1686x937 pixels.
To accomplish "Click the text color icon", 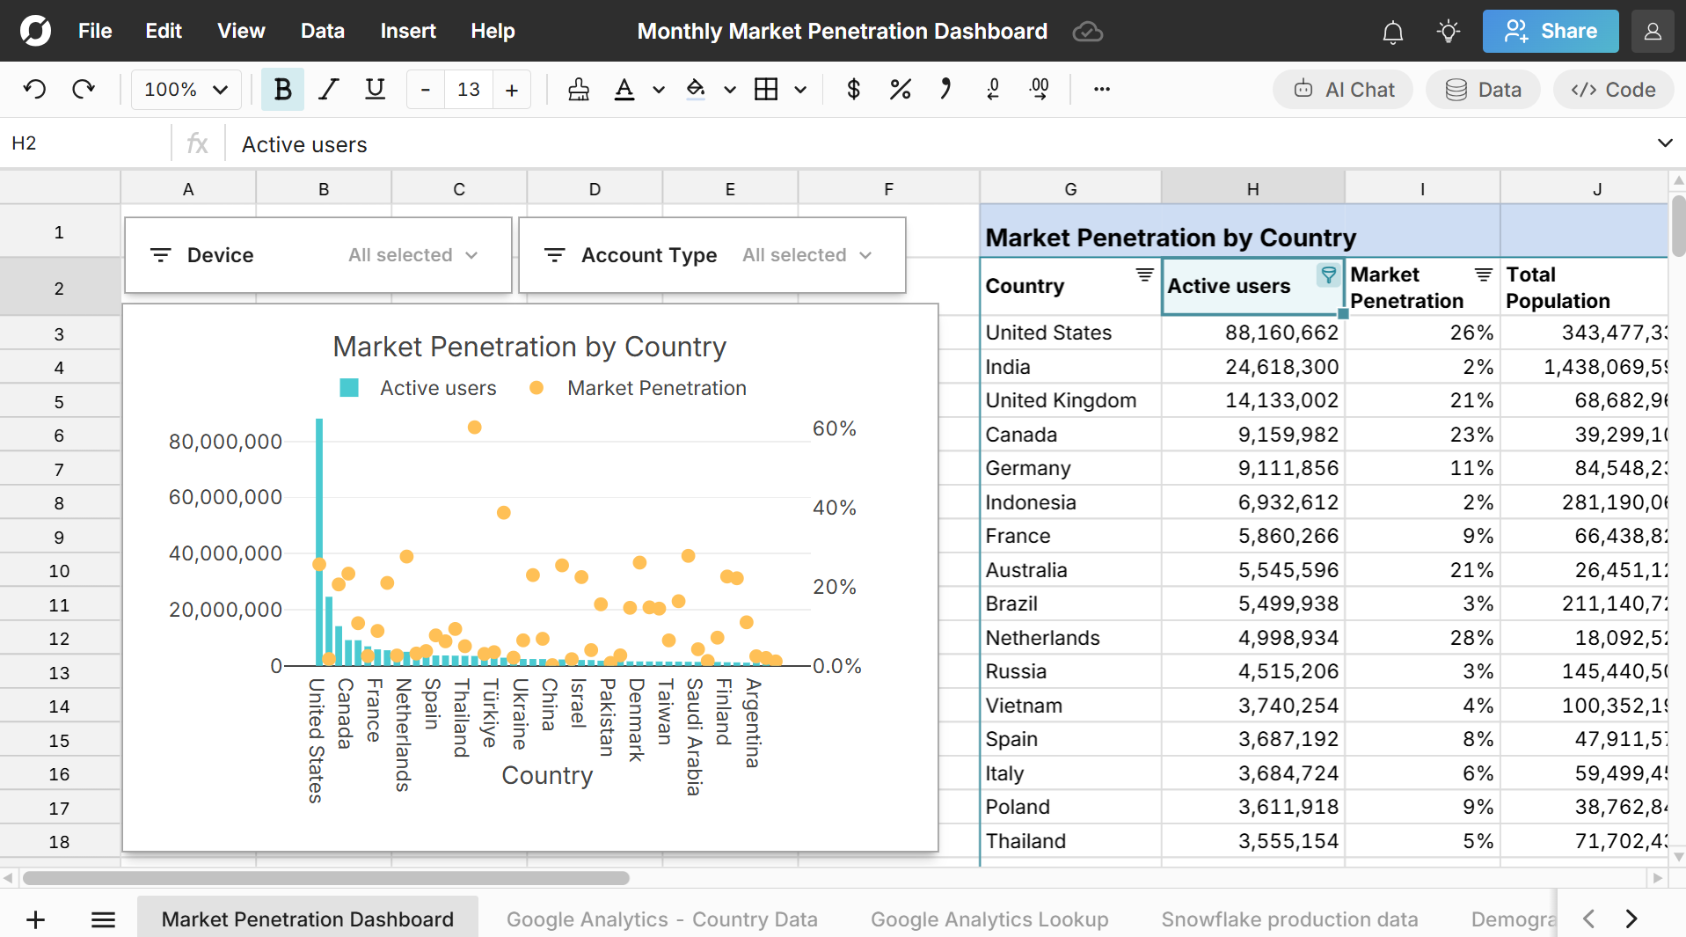I will click(x=624, y=89).
